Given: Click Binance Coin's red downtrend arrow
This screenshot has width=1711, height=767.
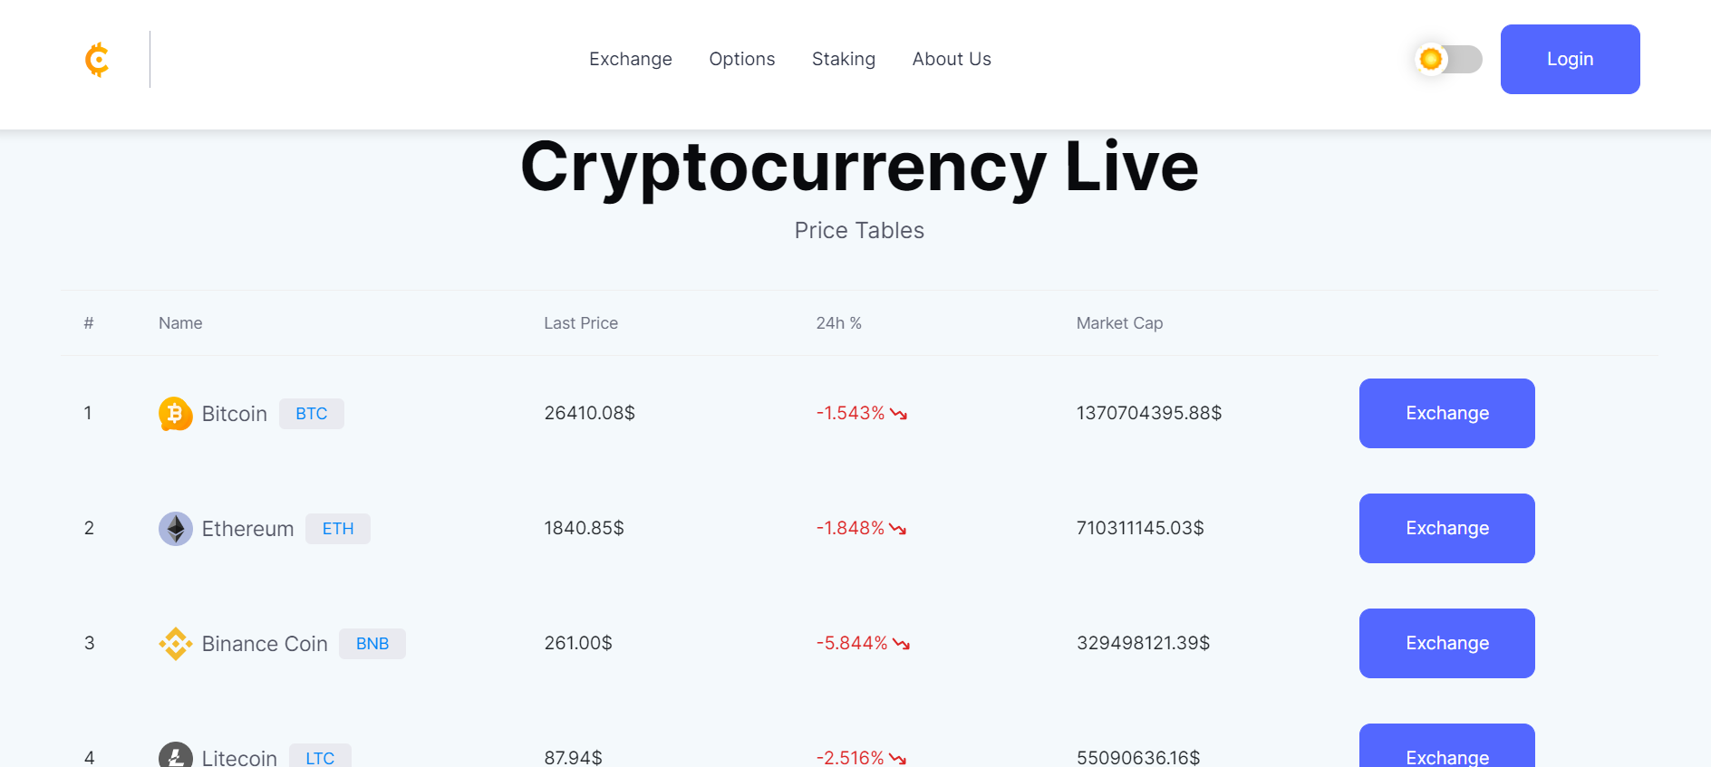Looking at the screenshot, I should (x=901, y=644).
